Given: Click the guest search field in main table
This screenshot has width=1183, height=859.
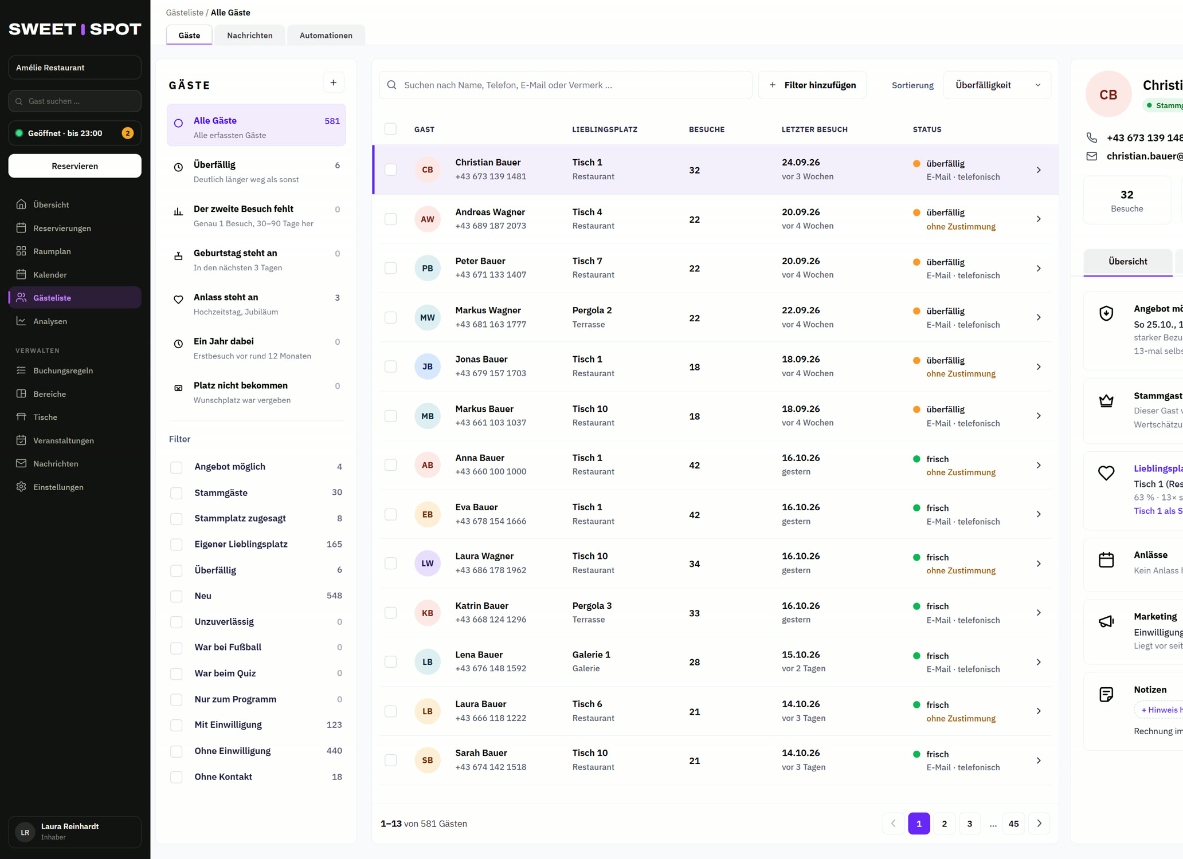Looking at the screenshot, I should 566,85.
